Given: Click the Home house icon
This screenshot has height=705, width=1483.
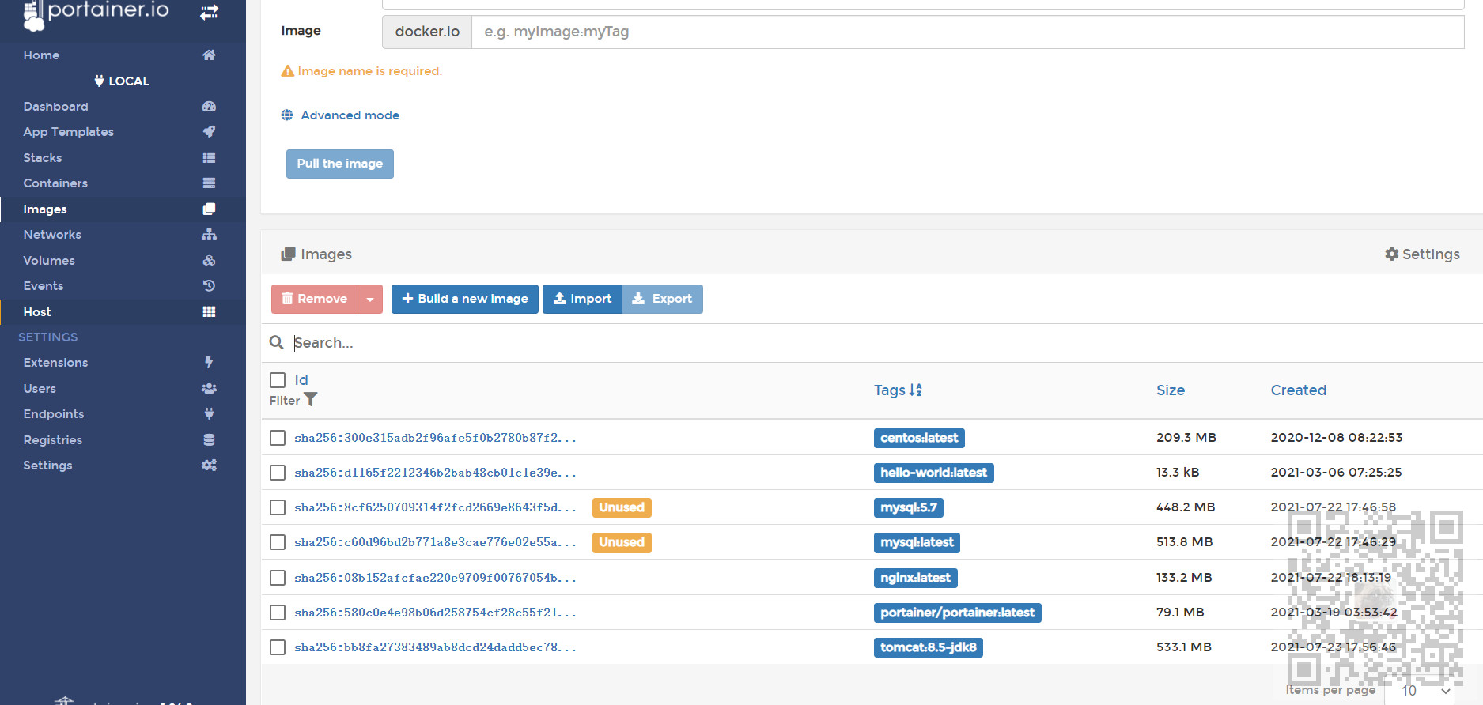Looking at the screenshot, I should click(x=209, y=55).
